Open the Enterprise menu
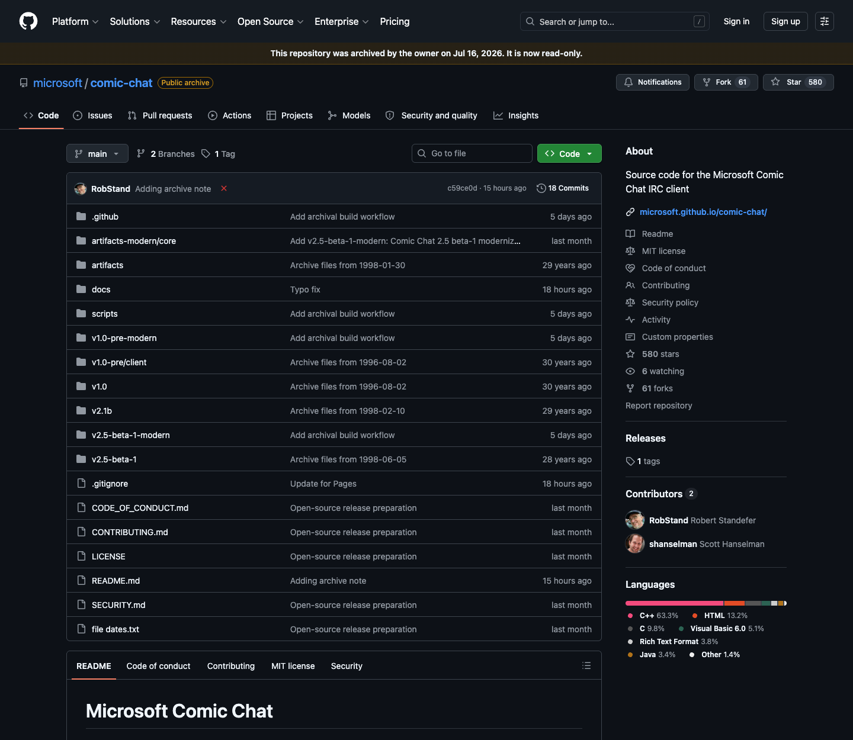 (x=342, y=21)
